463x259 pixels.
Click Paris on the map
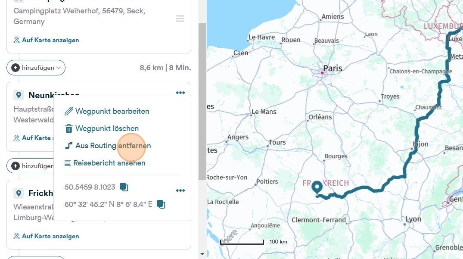pyautogui.click(x=332, y=68)
